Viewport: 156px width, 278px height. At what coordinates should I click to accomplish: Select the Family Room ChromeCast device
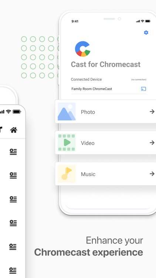109,89
